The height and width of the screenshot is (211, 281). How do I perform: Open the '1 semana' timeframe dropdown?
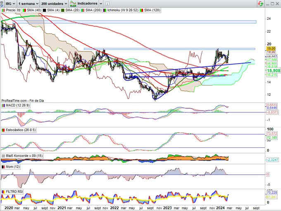tap(28, 3)
